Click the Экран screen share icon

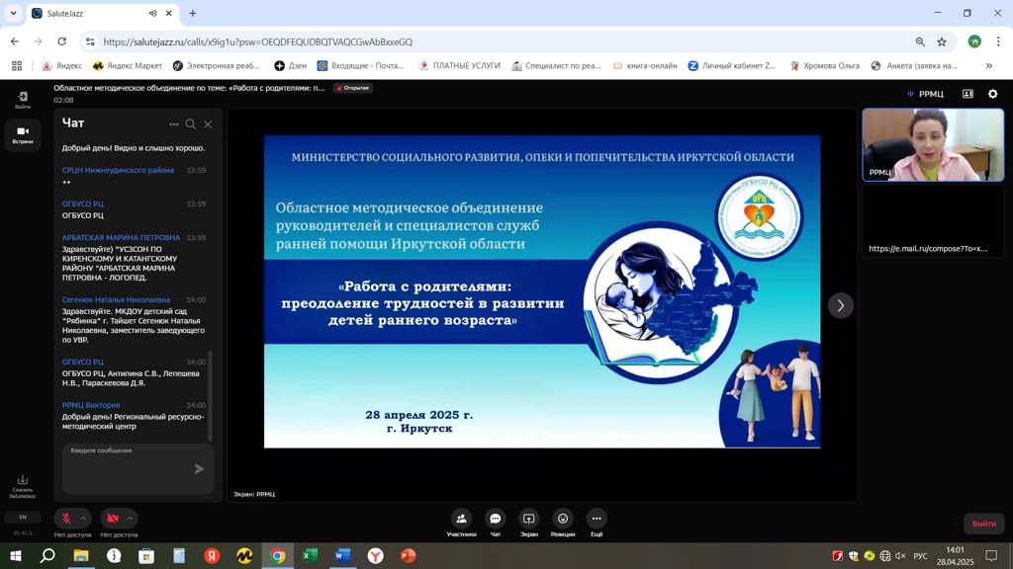pos(529,519)
